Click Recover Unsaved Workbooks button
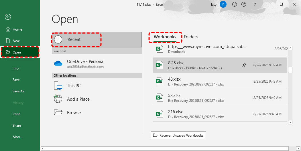Screen dimensions: 301x151 178,135
